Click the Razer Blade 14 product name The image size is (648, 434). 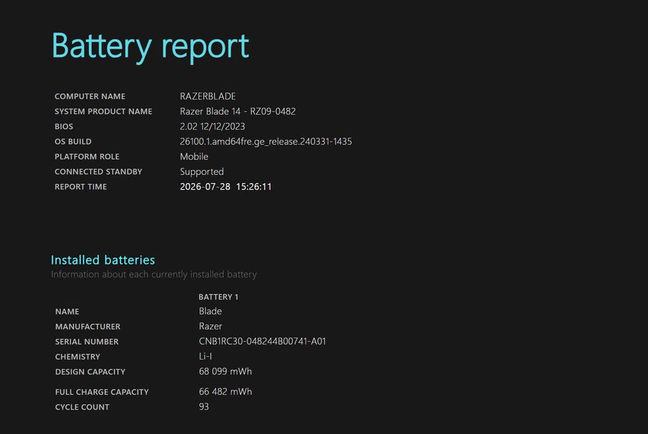[x=238, y=111]
